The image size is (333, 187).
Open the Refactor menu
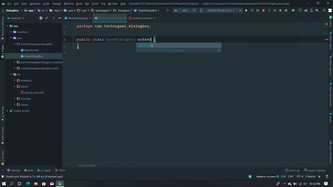tap(69, 4)
